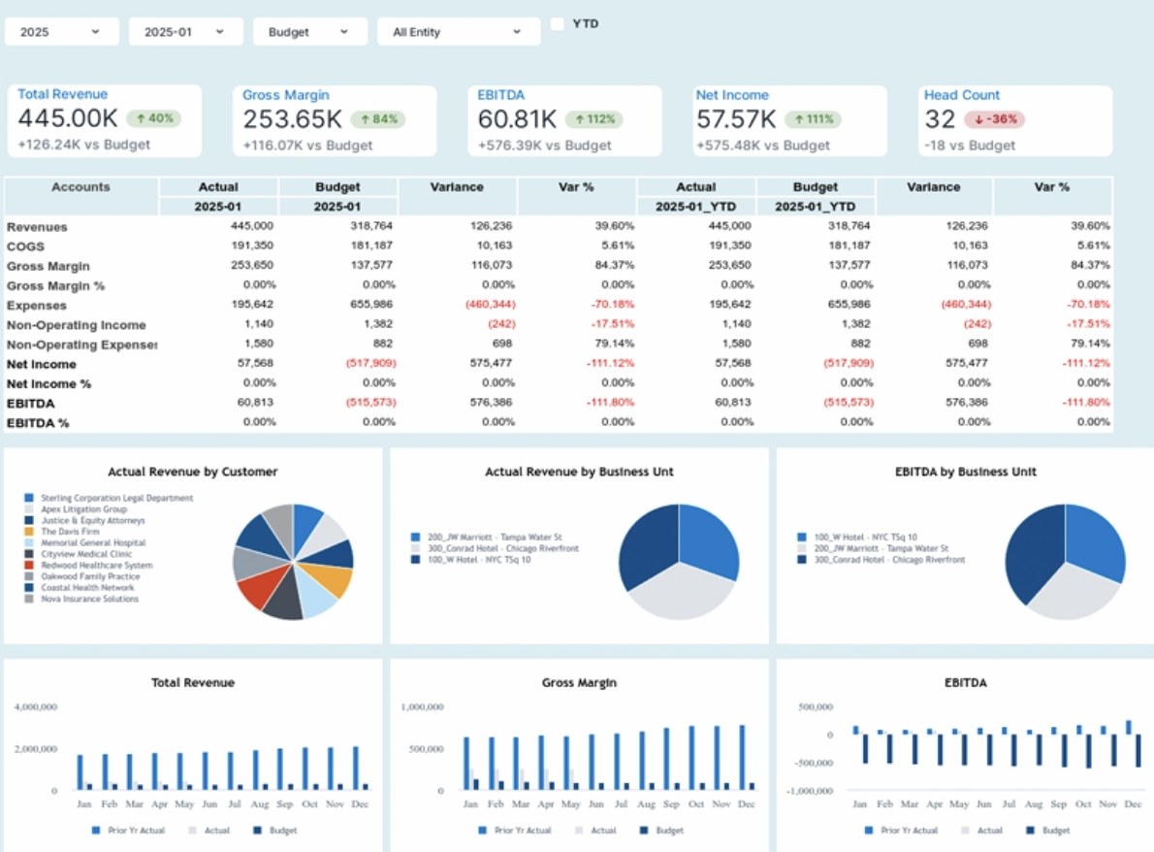Open the 2025 year dropdown

(61, 32)
